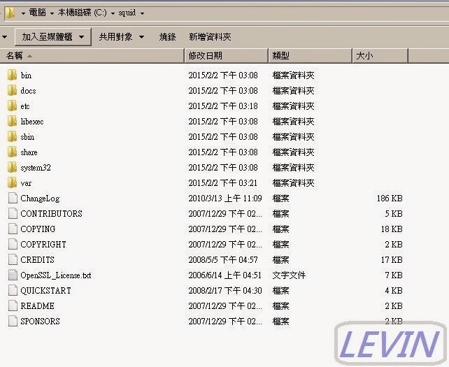Select the CREDITS file name
This screenshot has height=367, width=449.
38,259
